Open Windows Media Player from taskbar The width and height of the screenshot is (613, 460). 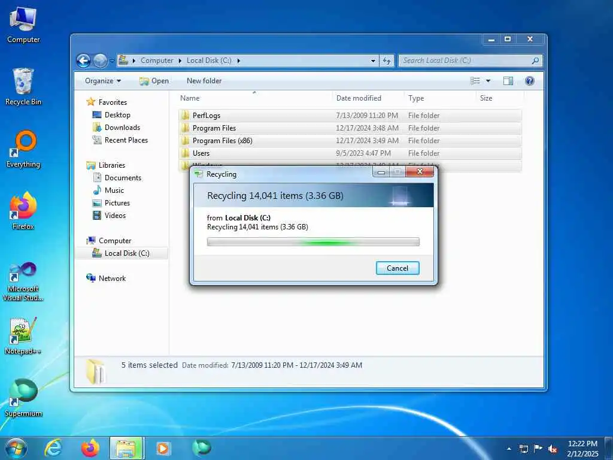point(163,448)
